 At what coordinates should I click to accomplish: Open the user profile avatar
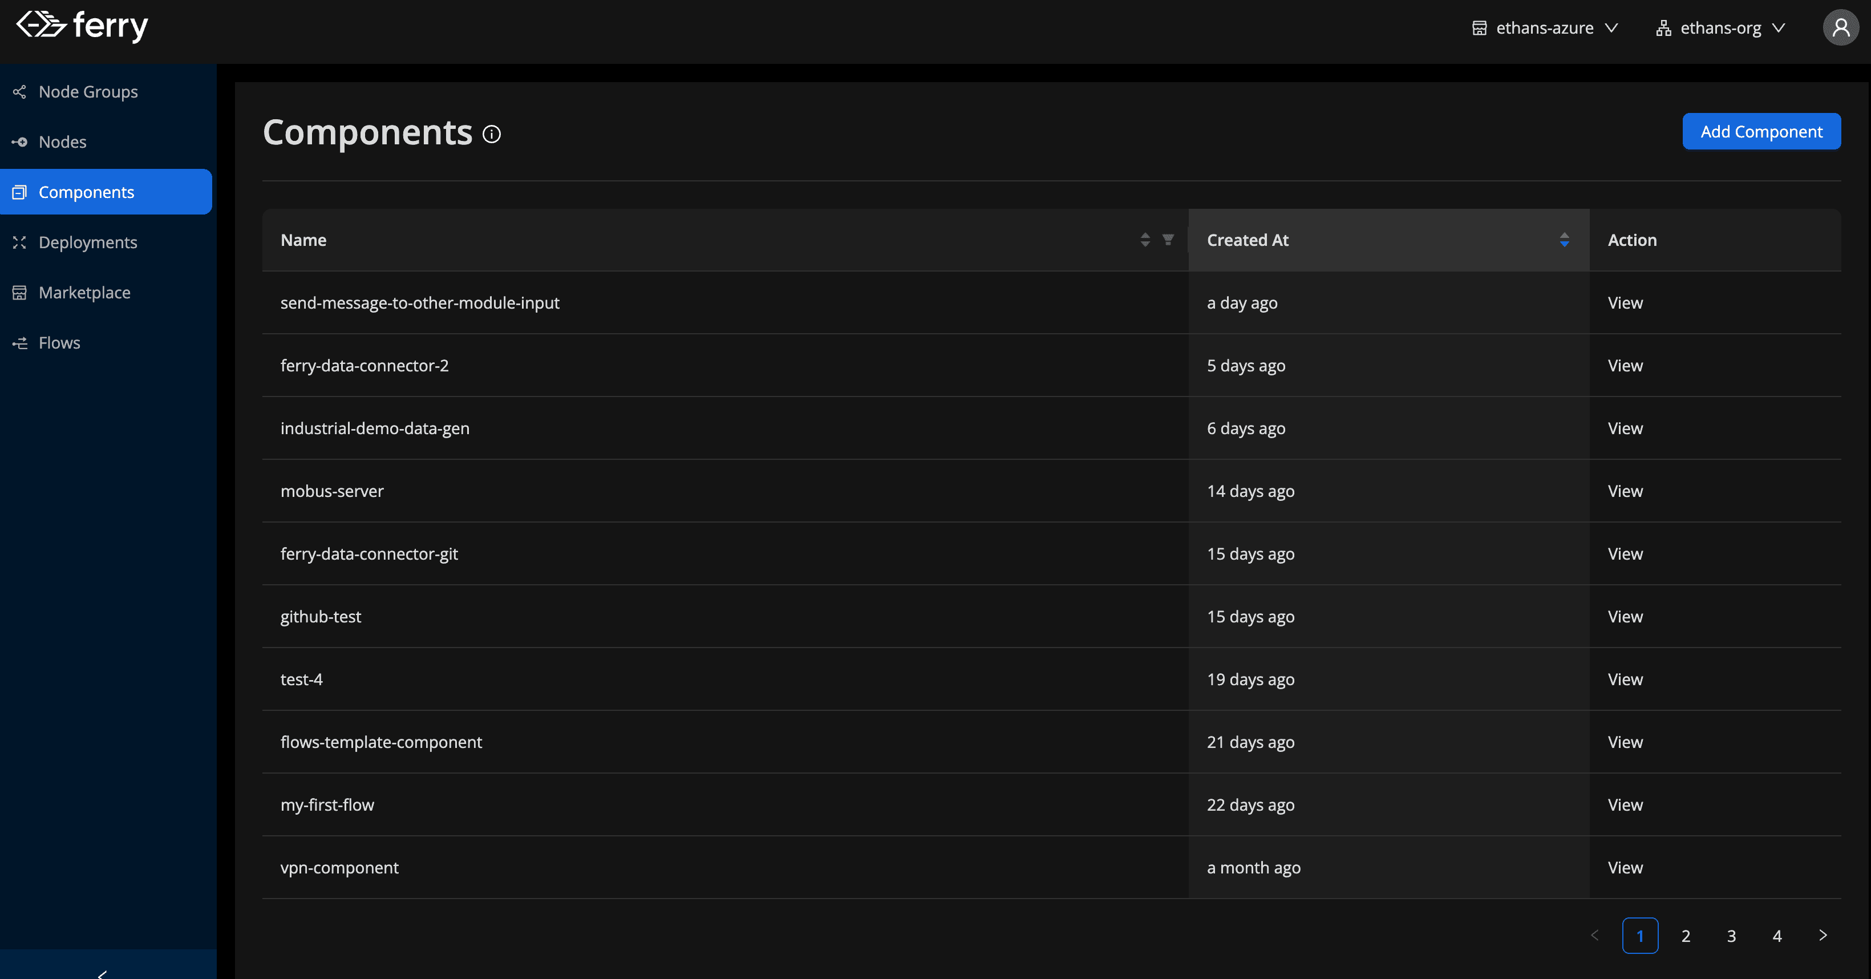tap(1841, 27)
